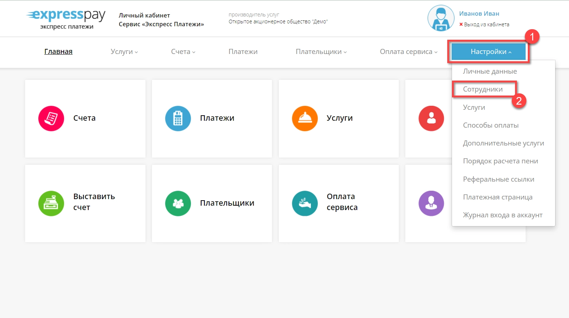
Task: Click the purple businessman icon tile
Action: click(431, 203)
